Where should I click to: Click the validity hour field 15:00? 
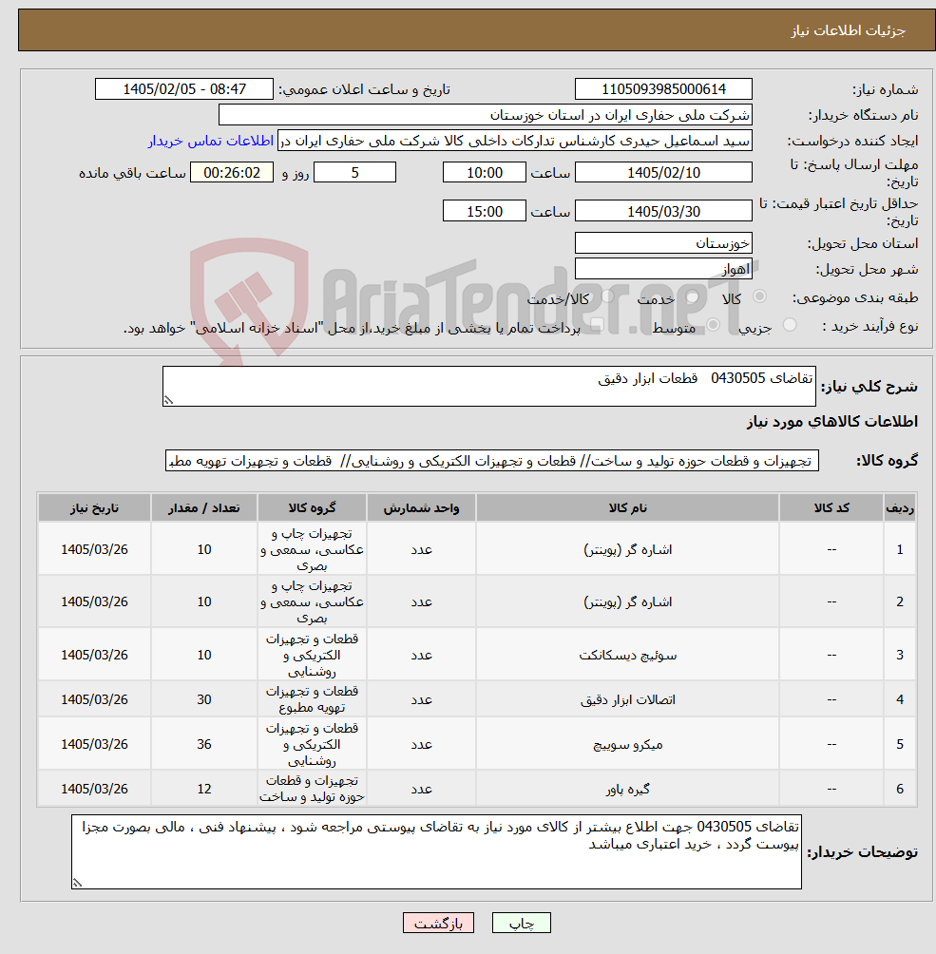click(x=485, y=211)
